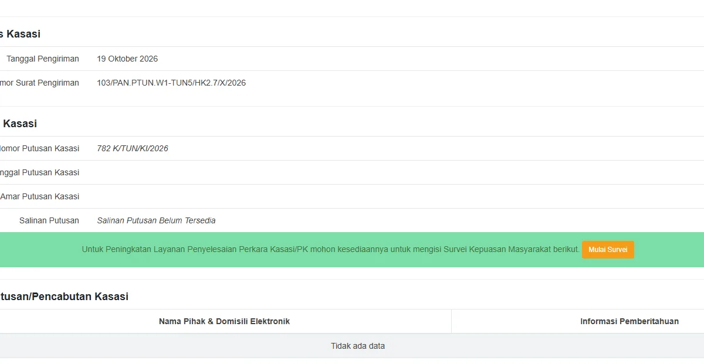The width and height of the screenshot is (704, 364).
Task: Click the Informasi Pemberitahuan column header
Action: coord(629,321)
